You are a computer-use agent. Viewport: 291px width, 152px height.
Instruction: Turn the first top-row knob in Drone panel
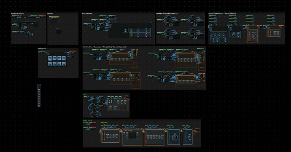tap(118, 102)
